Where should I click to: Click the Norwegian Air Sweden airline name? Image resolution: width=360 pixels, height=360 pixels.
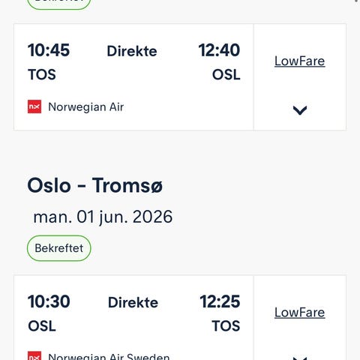click(109, 356)
